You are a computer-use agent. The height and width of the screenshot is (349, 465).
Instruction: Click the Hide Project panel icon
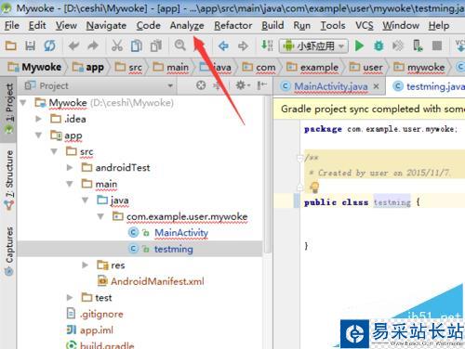[262, 84]
